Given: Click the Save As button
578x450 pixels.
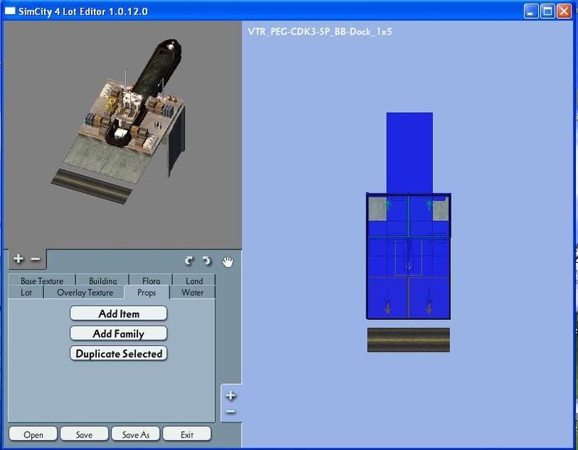Looking at the screenshot, I should (x=136, y=434).
